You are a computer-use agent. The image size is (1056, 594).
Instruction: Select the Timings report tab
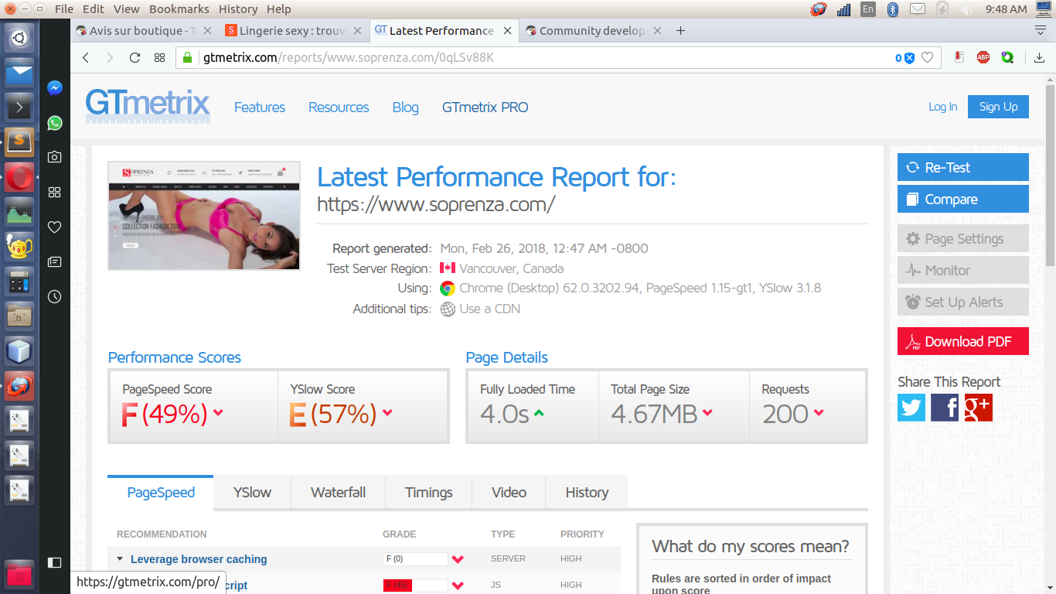[x=428, y=493]
